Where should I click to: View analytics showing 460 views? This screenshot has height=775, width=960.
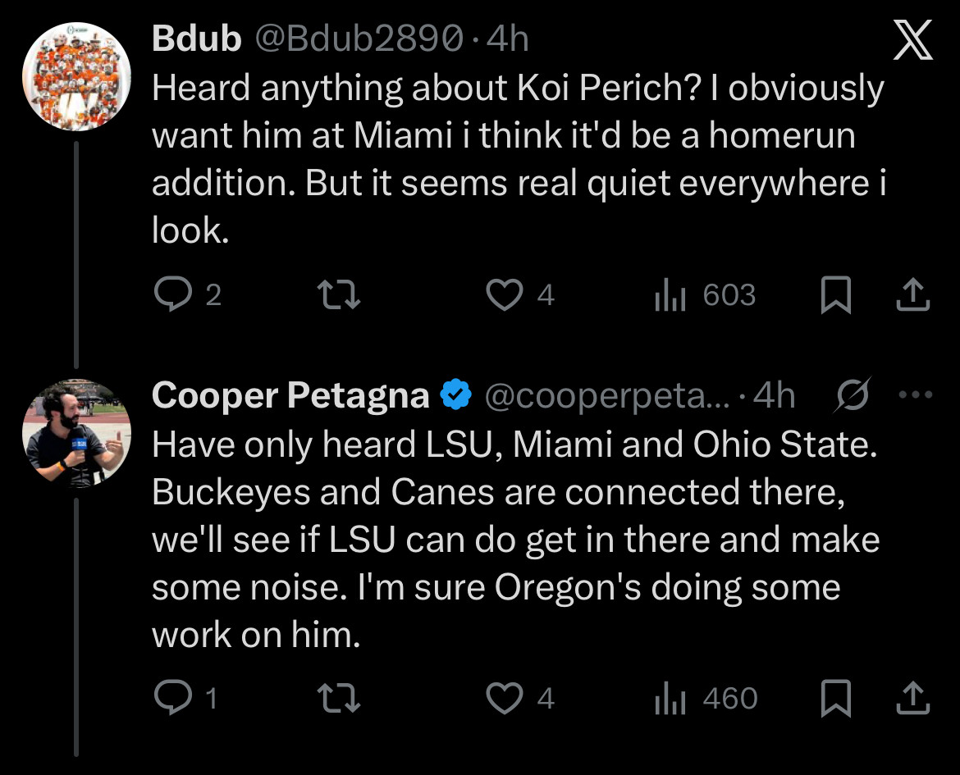click(x=670, y=698)
